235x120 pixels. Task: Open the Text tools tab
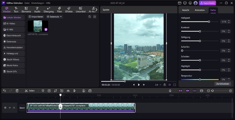pos(16,10)
